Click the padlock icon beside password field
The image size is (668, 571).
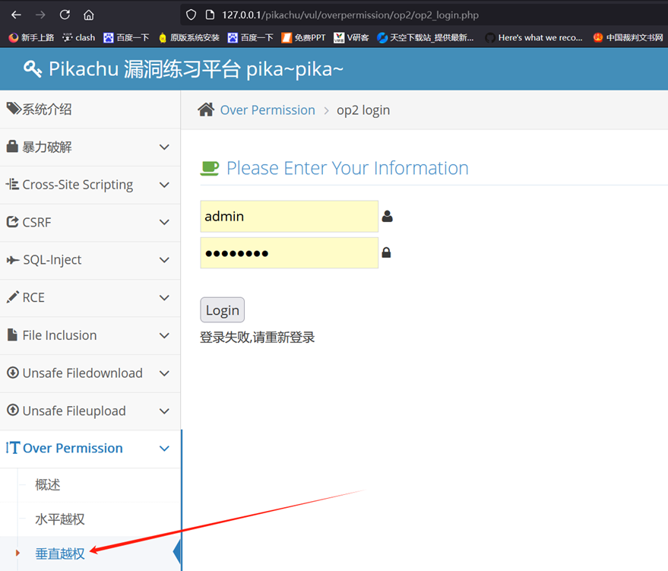386,252
